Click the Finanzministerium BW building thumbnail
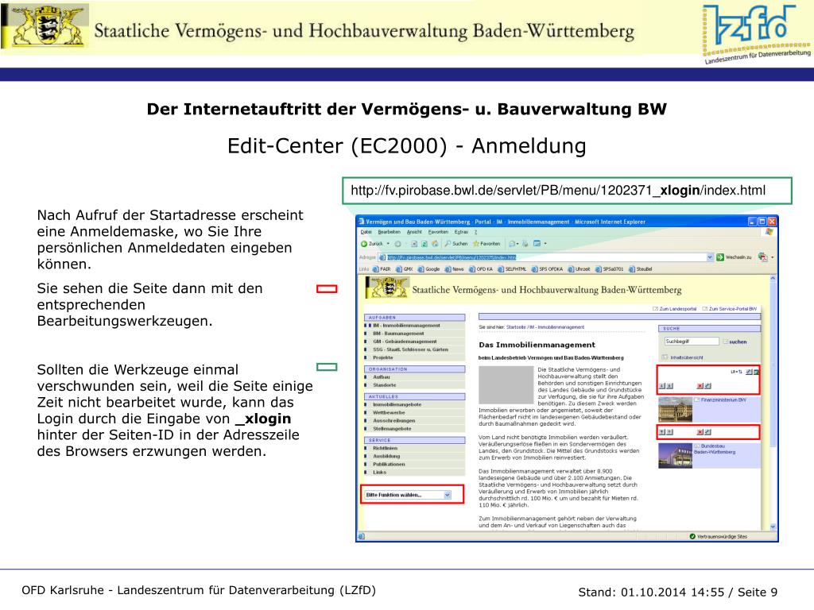 pos(675,410)
